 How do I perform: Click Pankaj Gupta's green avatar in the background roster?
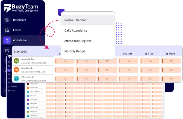coord(28,112)
